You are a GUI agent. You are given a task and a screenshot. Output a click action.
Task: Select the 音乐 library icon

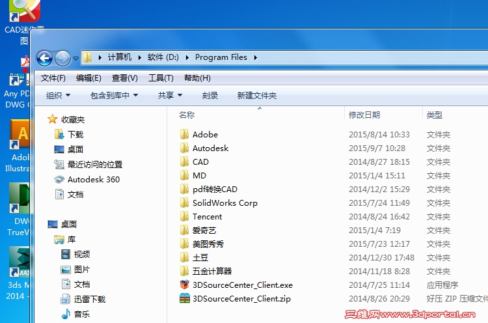click(66, 314)
